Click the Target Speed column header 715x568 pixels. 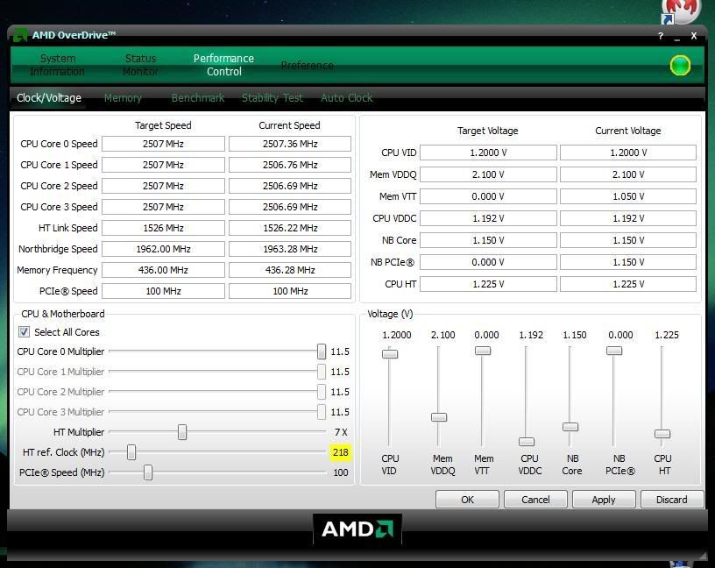click(163, 125)
